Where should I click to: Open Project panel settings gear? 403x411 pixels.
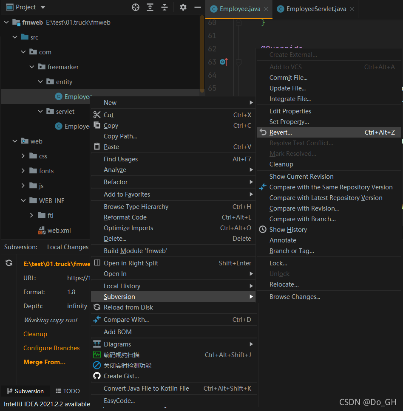click(x=183, y=7)
